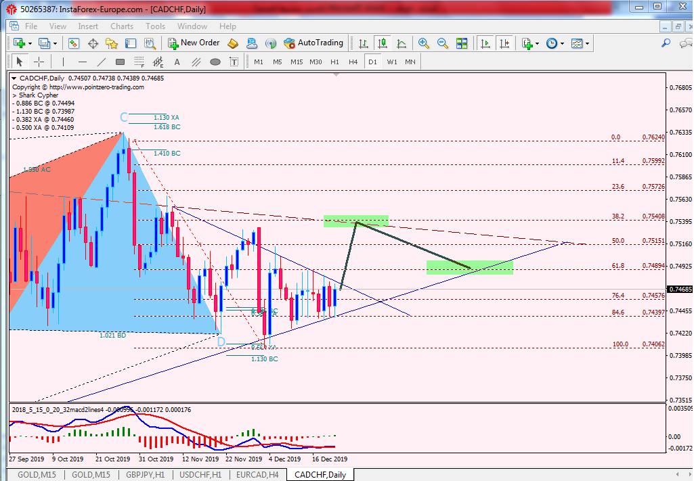The height and width of the screenshot is (481, 694).
Task: Tile chart windows
Action: 462,43
